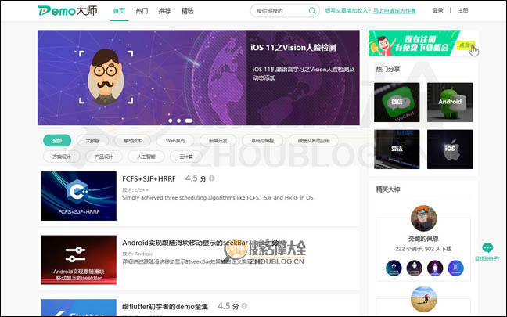Open the 微信 WeChat hot share tile

pos(397,103)
